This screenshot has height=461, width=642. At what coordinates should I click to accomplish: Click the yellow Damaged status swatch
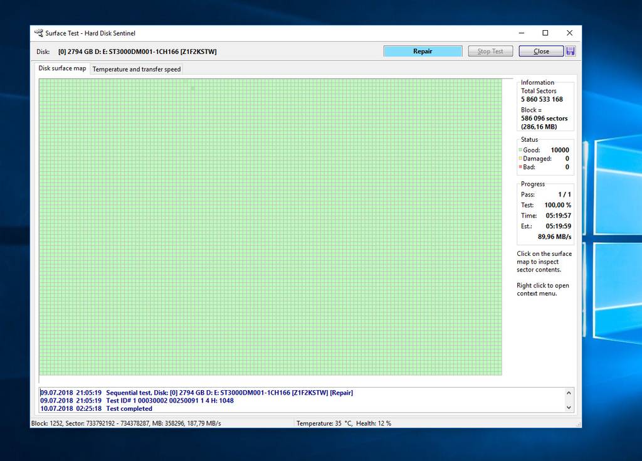click(x=520, y=159)
